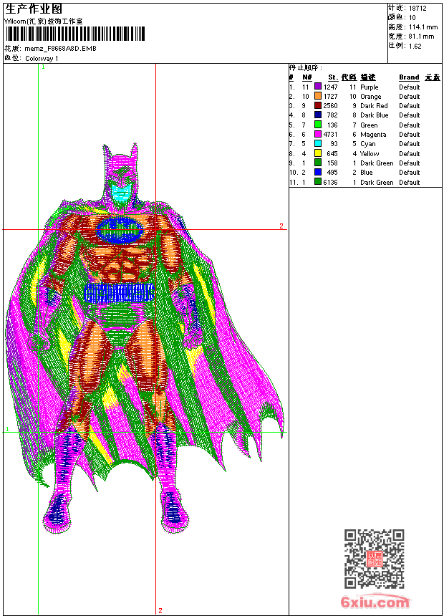Viewport: 444px width, 616px height.
Task: Click the 'Colorway 1' label
Action: pos(42,59)
